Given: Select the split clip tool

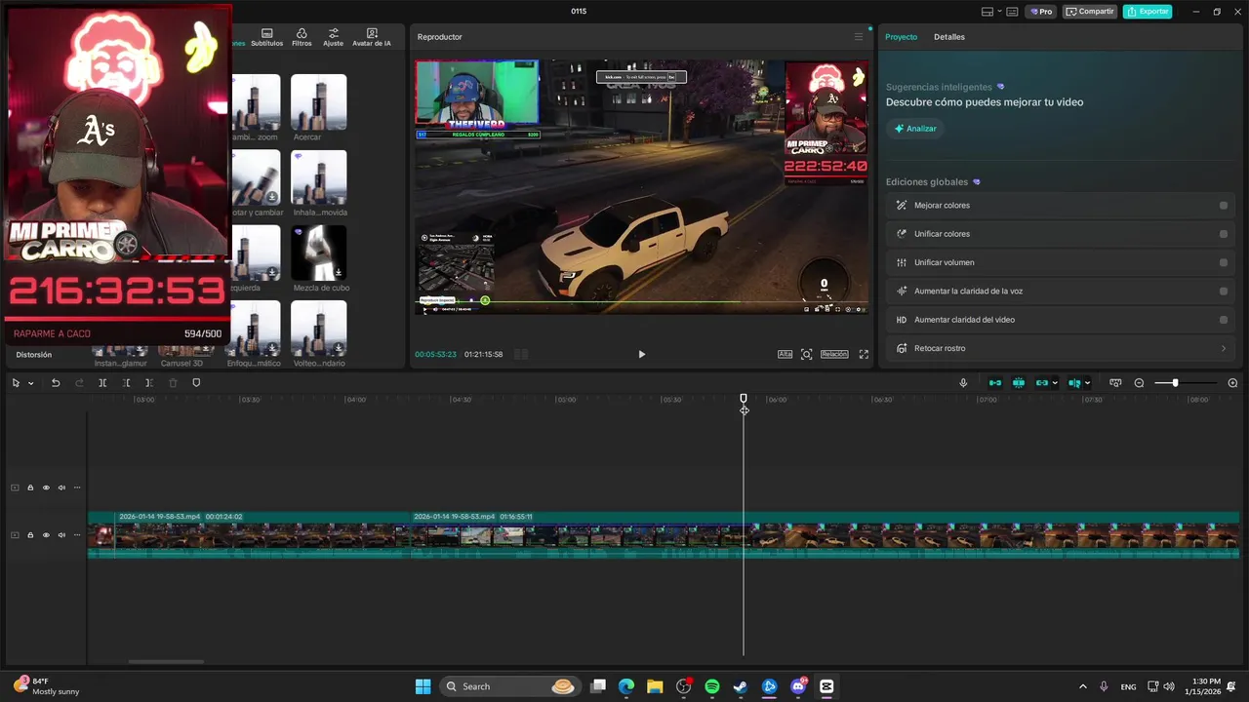Looking at the screenshot, I should 102,383.
